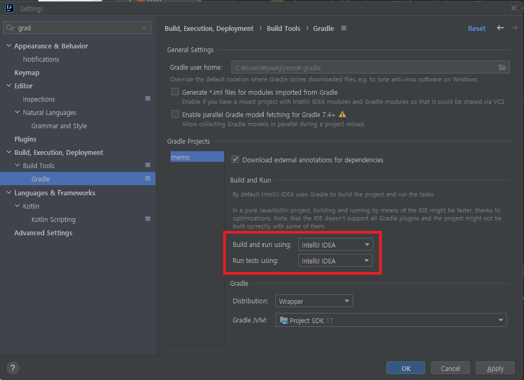Click Build, Execution, Deployment breadcrumb
This screenshot has width=524, height=380.
pyautogui.click(x=209, y=28)
